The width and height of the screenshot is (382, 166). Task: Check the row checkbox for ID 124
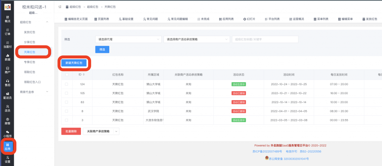point(66,84)
